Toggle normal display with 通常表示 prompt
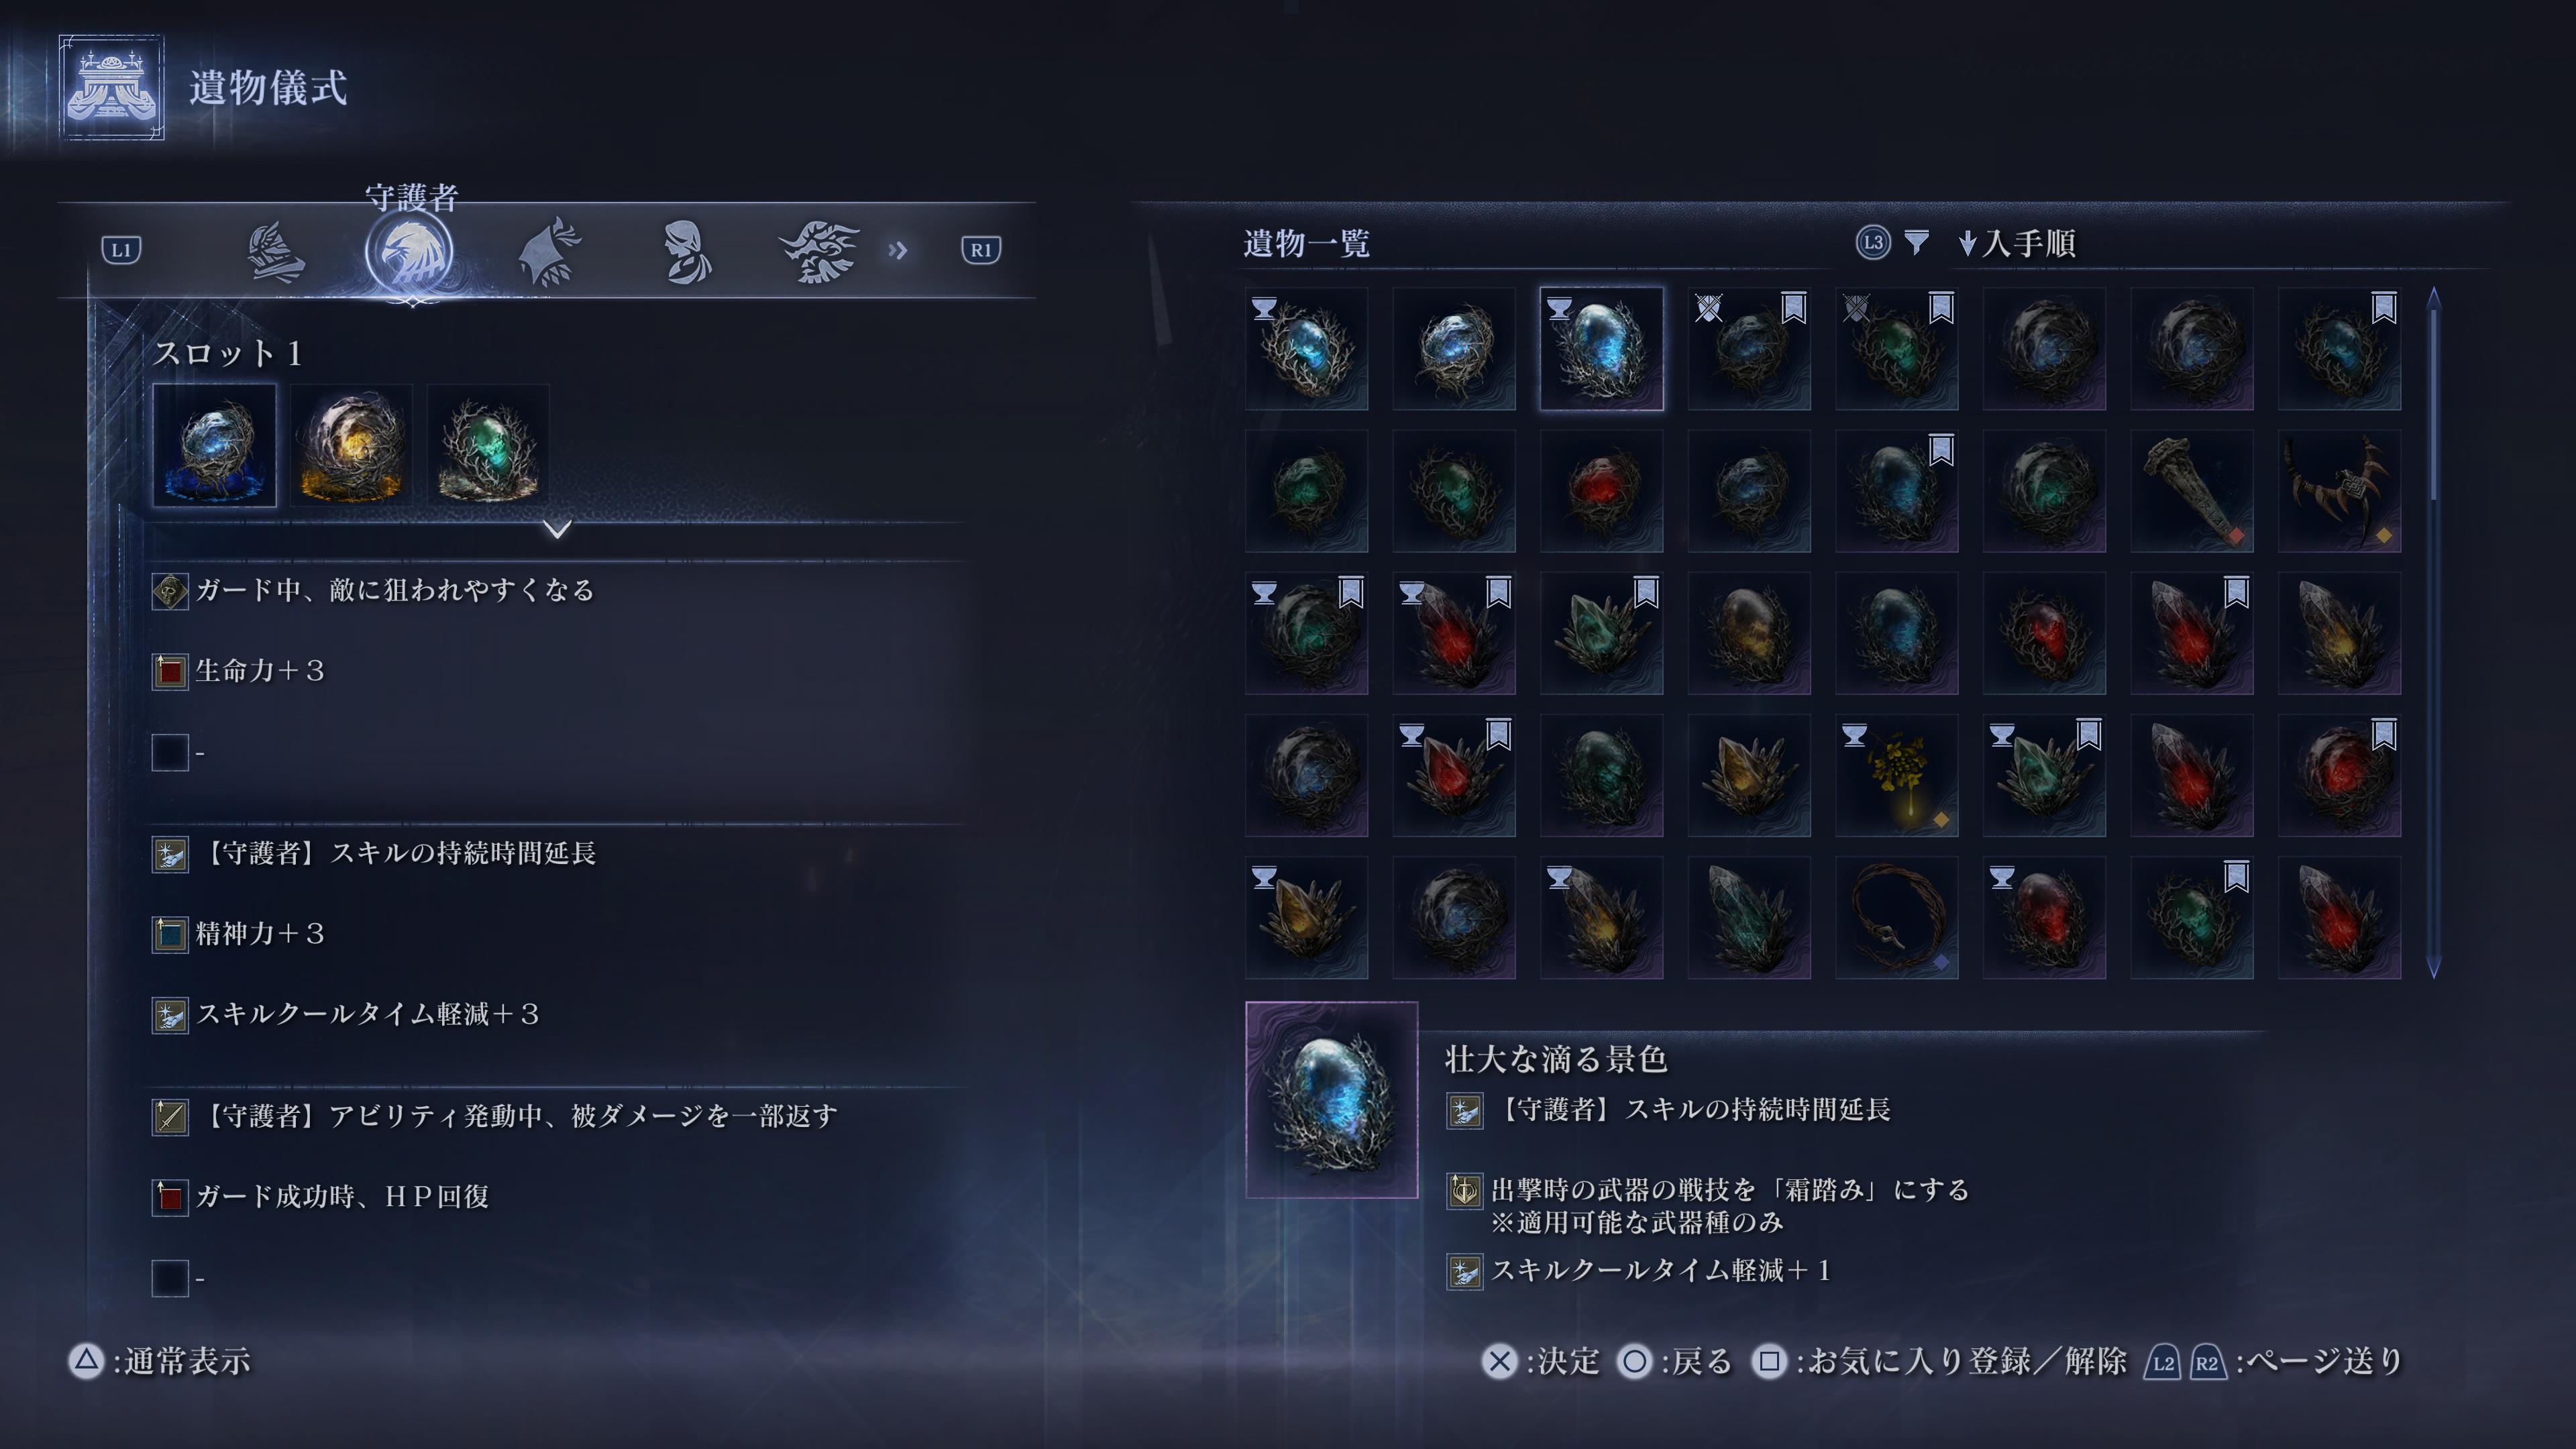The height and width of the screenshot is (1449, 2576). (x=159, y=1361)
